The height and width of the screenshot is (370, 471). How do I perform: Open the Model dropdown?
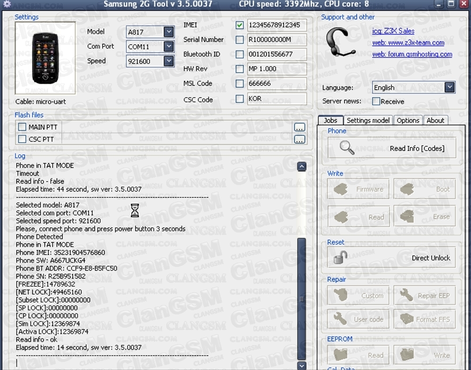169,32
